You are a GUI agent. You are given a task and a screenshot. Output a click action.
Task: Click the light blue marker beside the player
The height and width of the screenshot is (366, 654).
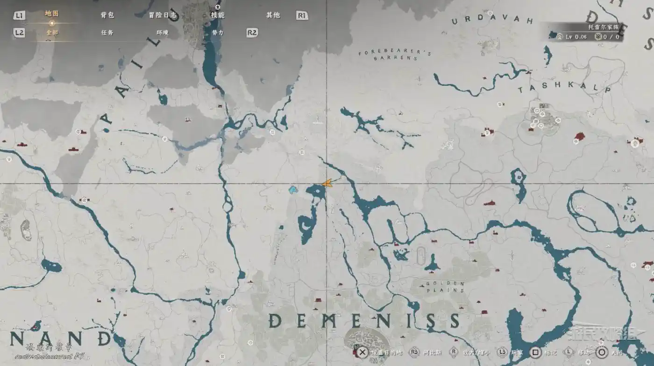pyautogui.click(x=293, y=189)
